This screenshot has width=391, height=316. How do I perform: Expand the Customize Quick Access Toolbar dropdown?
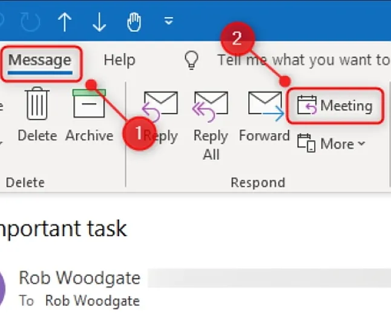(x=169, y=21)
